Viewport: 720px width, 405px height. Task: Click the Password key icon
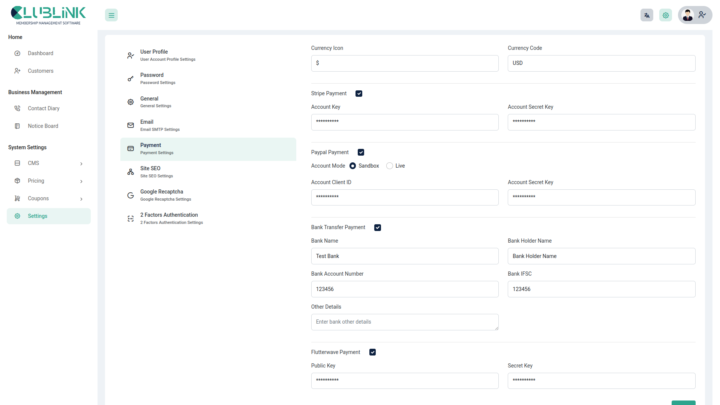pyautogui.click(x=130, y=78)
